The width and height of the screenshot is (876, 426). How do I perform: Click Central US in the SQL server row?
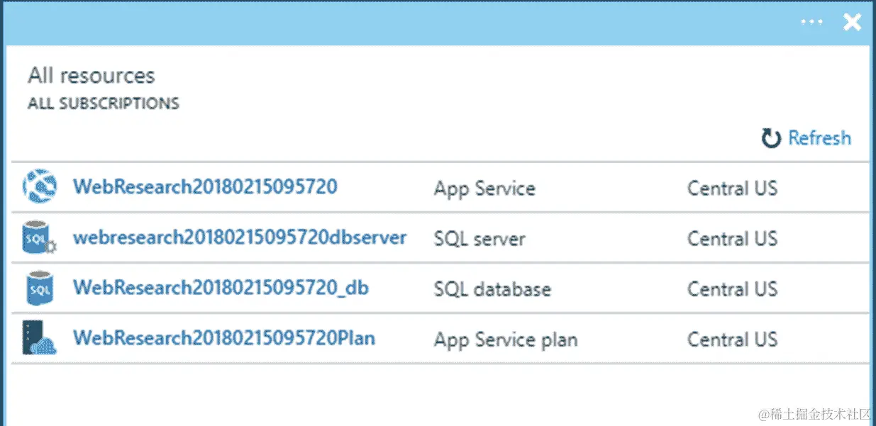(732, 238)
